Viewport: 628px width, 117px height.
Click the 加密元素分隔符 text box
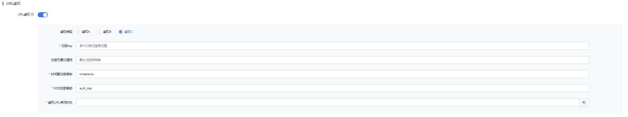point(332,60)
